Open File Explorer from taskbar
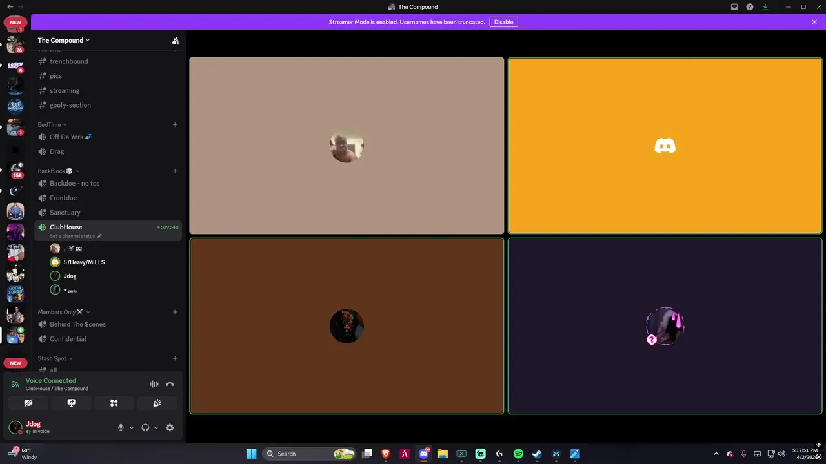The height and width of the screenshot is (464, 826). pos(443,454)
